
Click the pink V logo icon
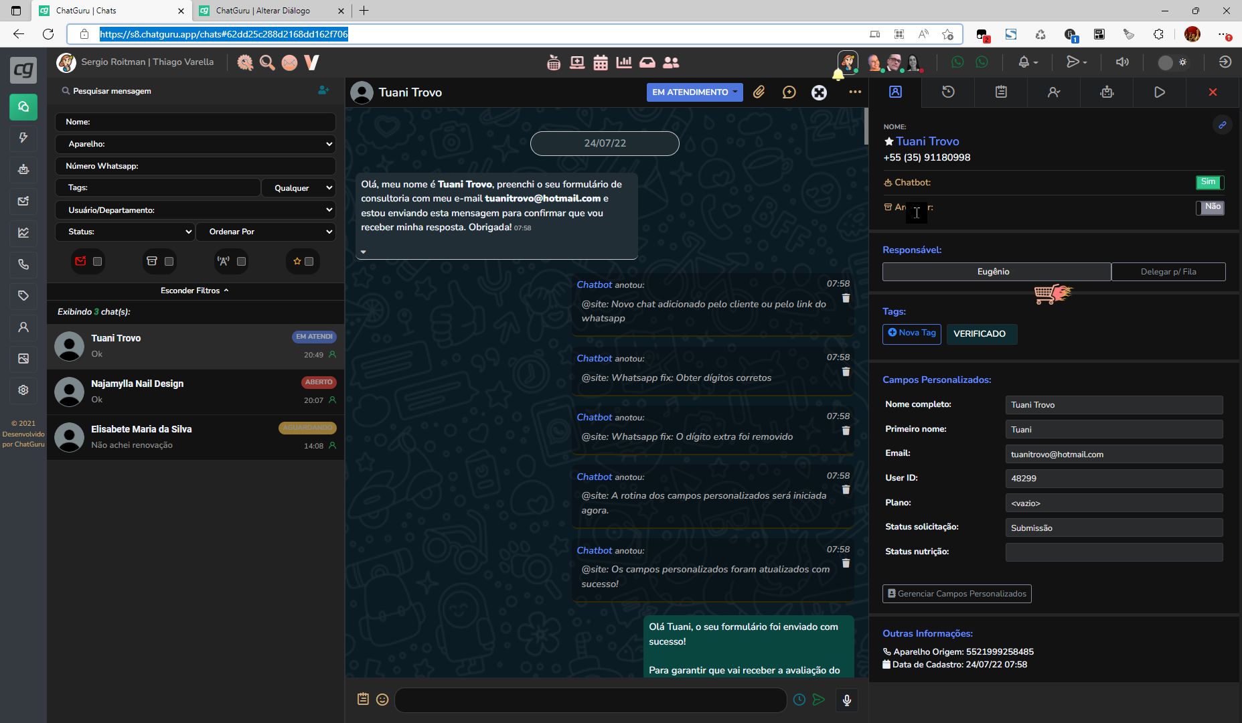click(311, 62)
